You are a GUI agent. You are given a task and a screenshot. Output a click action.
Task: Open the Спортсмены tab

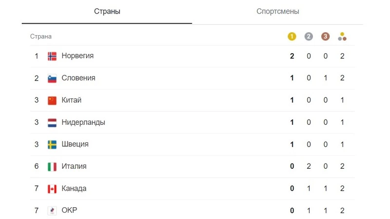pyautogui.click(x=277, y=11)
